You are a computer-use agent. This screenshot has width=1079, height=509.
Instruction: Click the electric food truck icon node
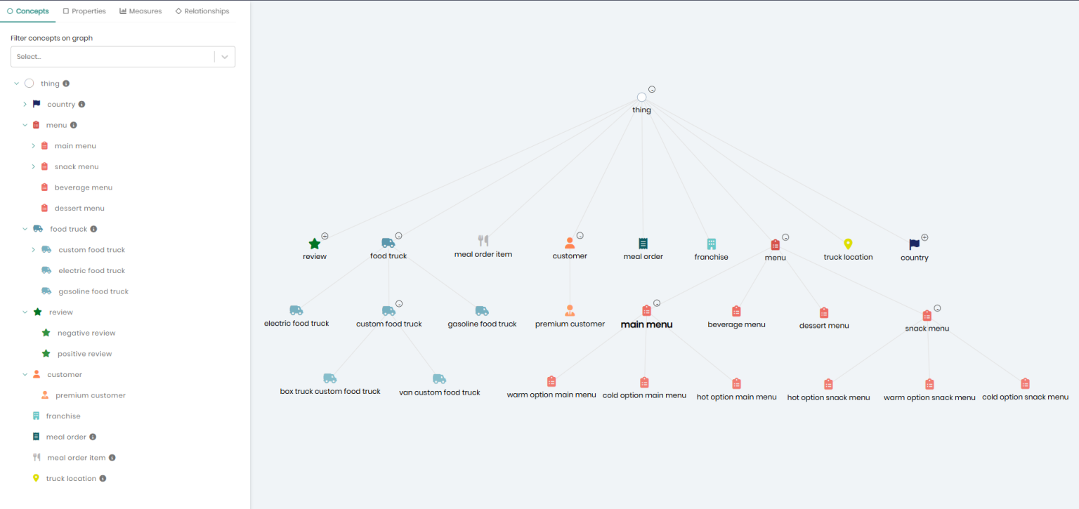pos(296,310)
